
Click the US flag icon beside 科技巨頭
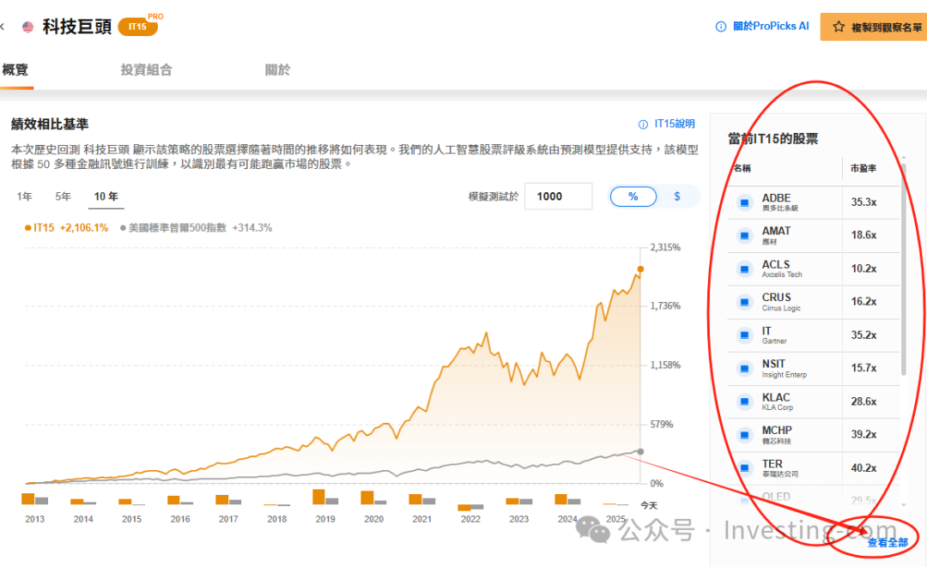pyautogui.click(x=27, y=27)
